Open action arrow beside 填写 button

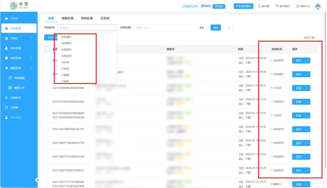point(308,74)
